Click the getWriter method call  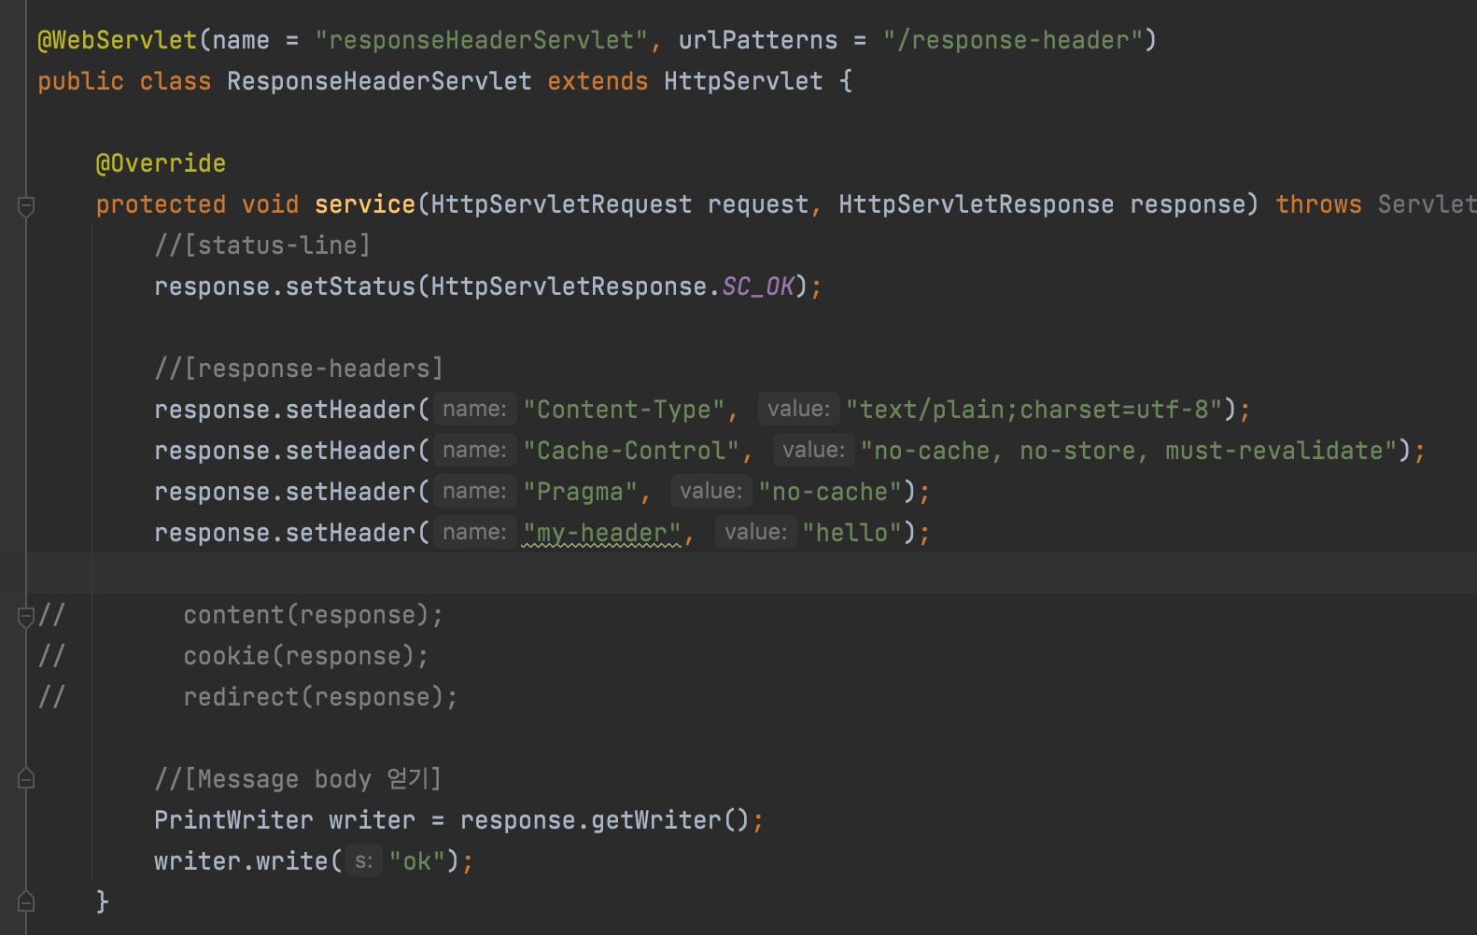point(656,820)
